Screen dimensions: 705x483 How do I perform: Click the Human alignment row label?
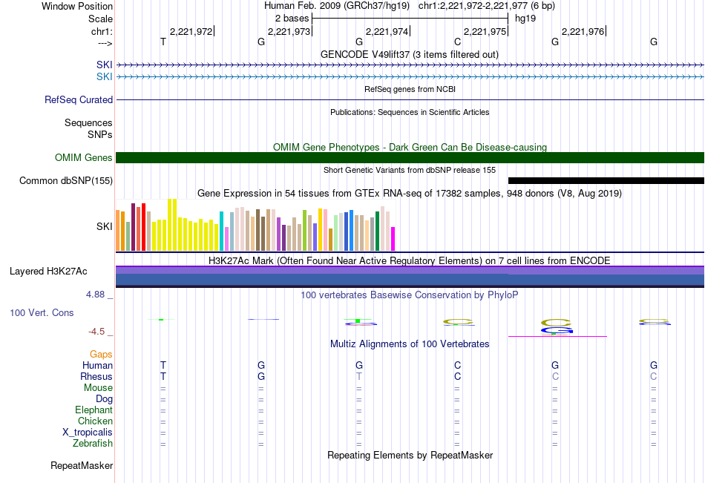click(x=97, y=365)
